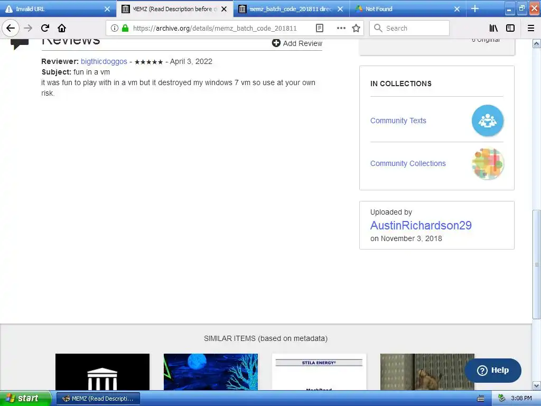Click the speech bubble reviews icon
This screenshot has height=406, width=541.
click(x=20, y=44)
